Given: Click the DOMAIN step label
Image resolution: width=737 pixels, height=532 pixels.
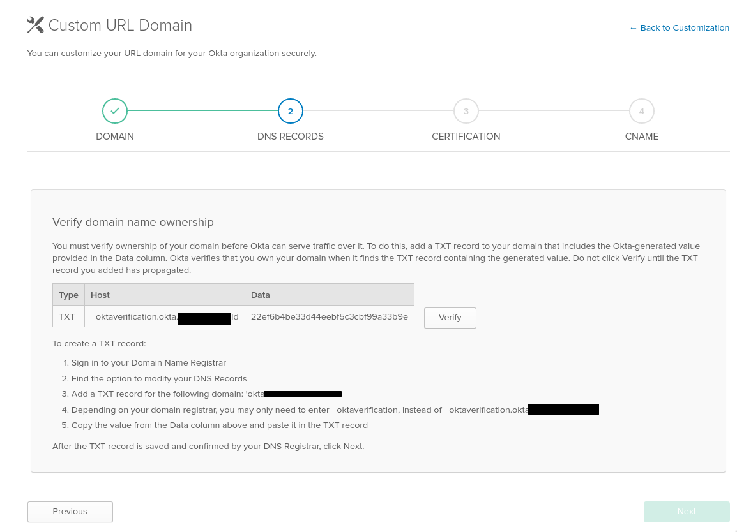Looking at the screenshot, I should pyautogui.click(x=115, y=136).
